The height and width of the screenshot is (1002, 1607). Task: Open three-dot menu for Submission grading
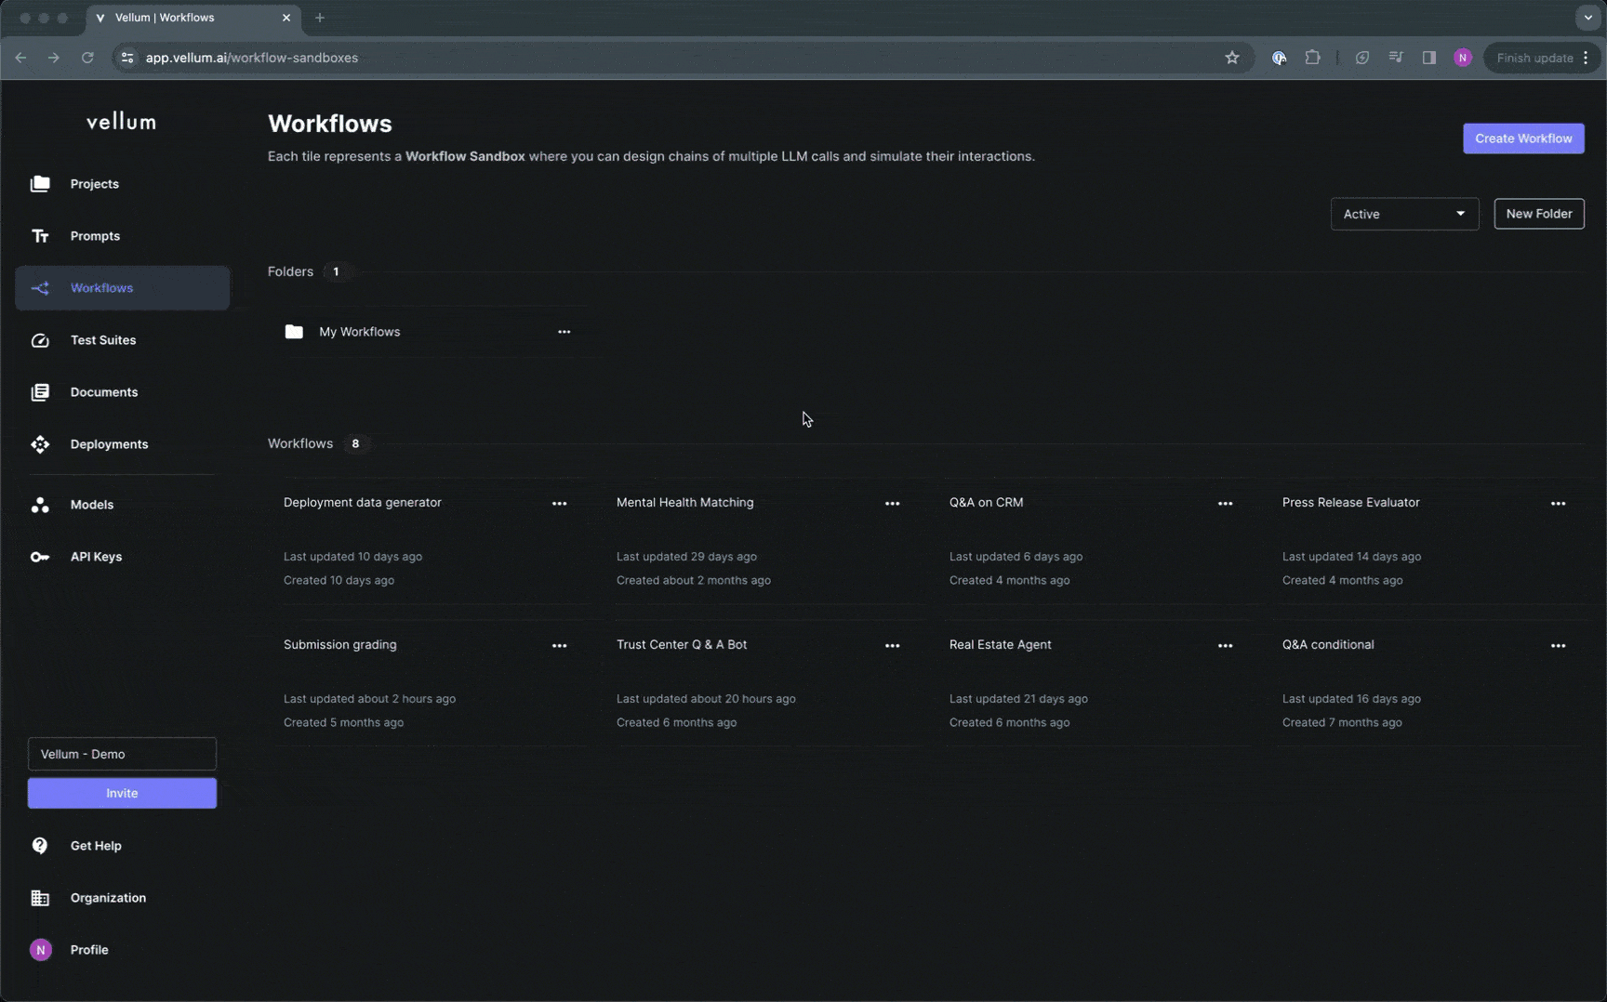pos(559,646)
